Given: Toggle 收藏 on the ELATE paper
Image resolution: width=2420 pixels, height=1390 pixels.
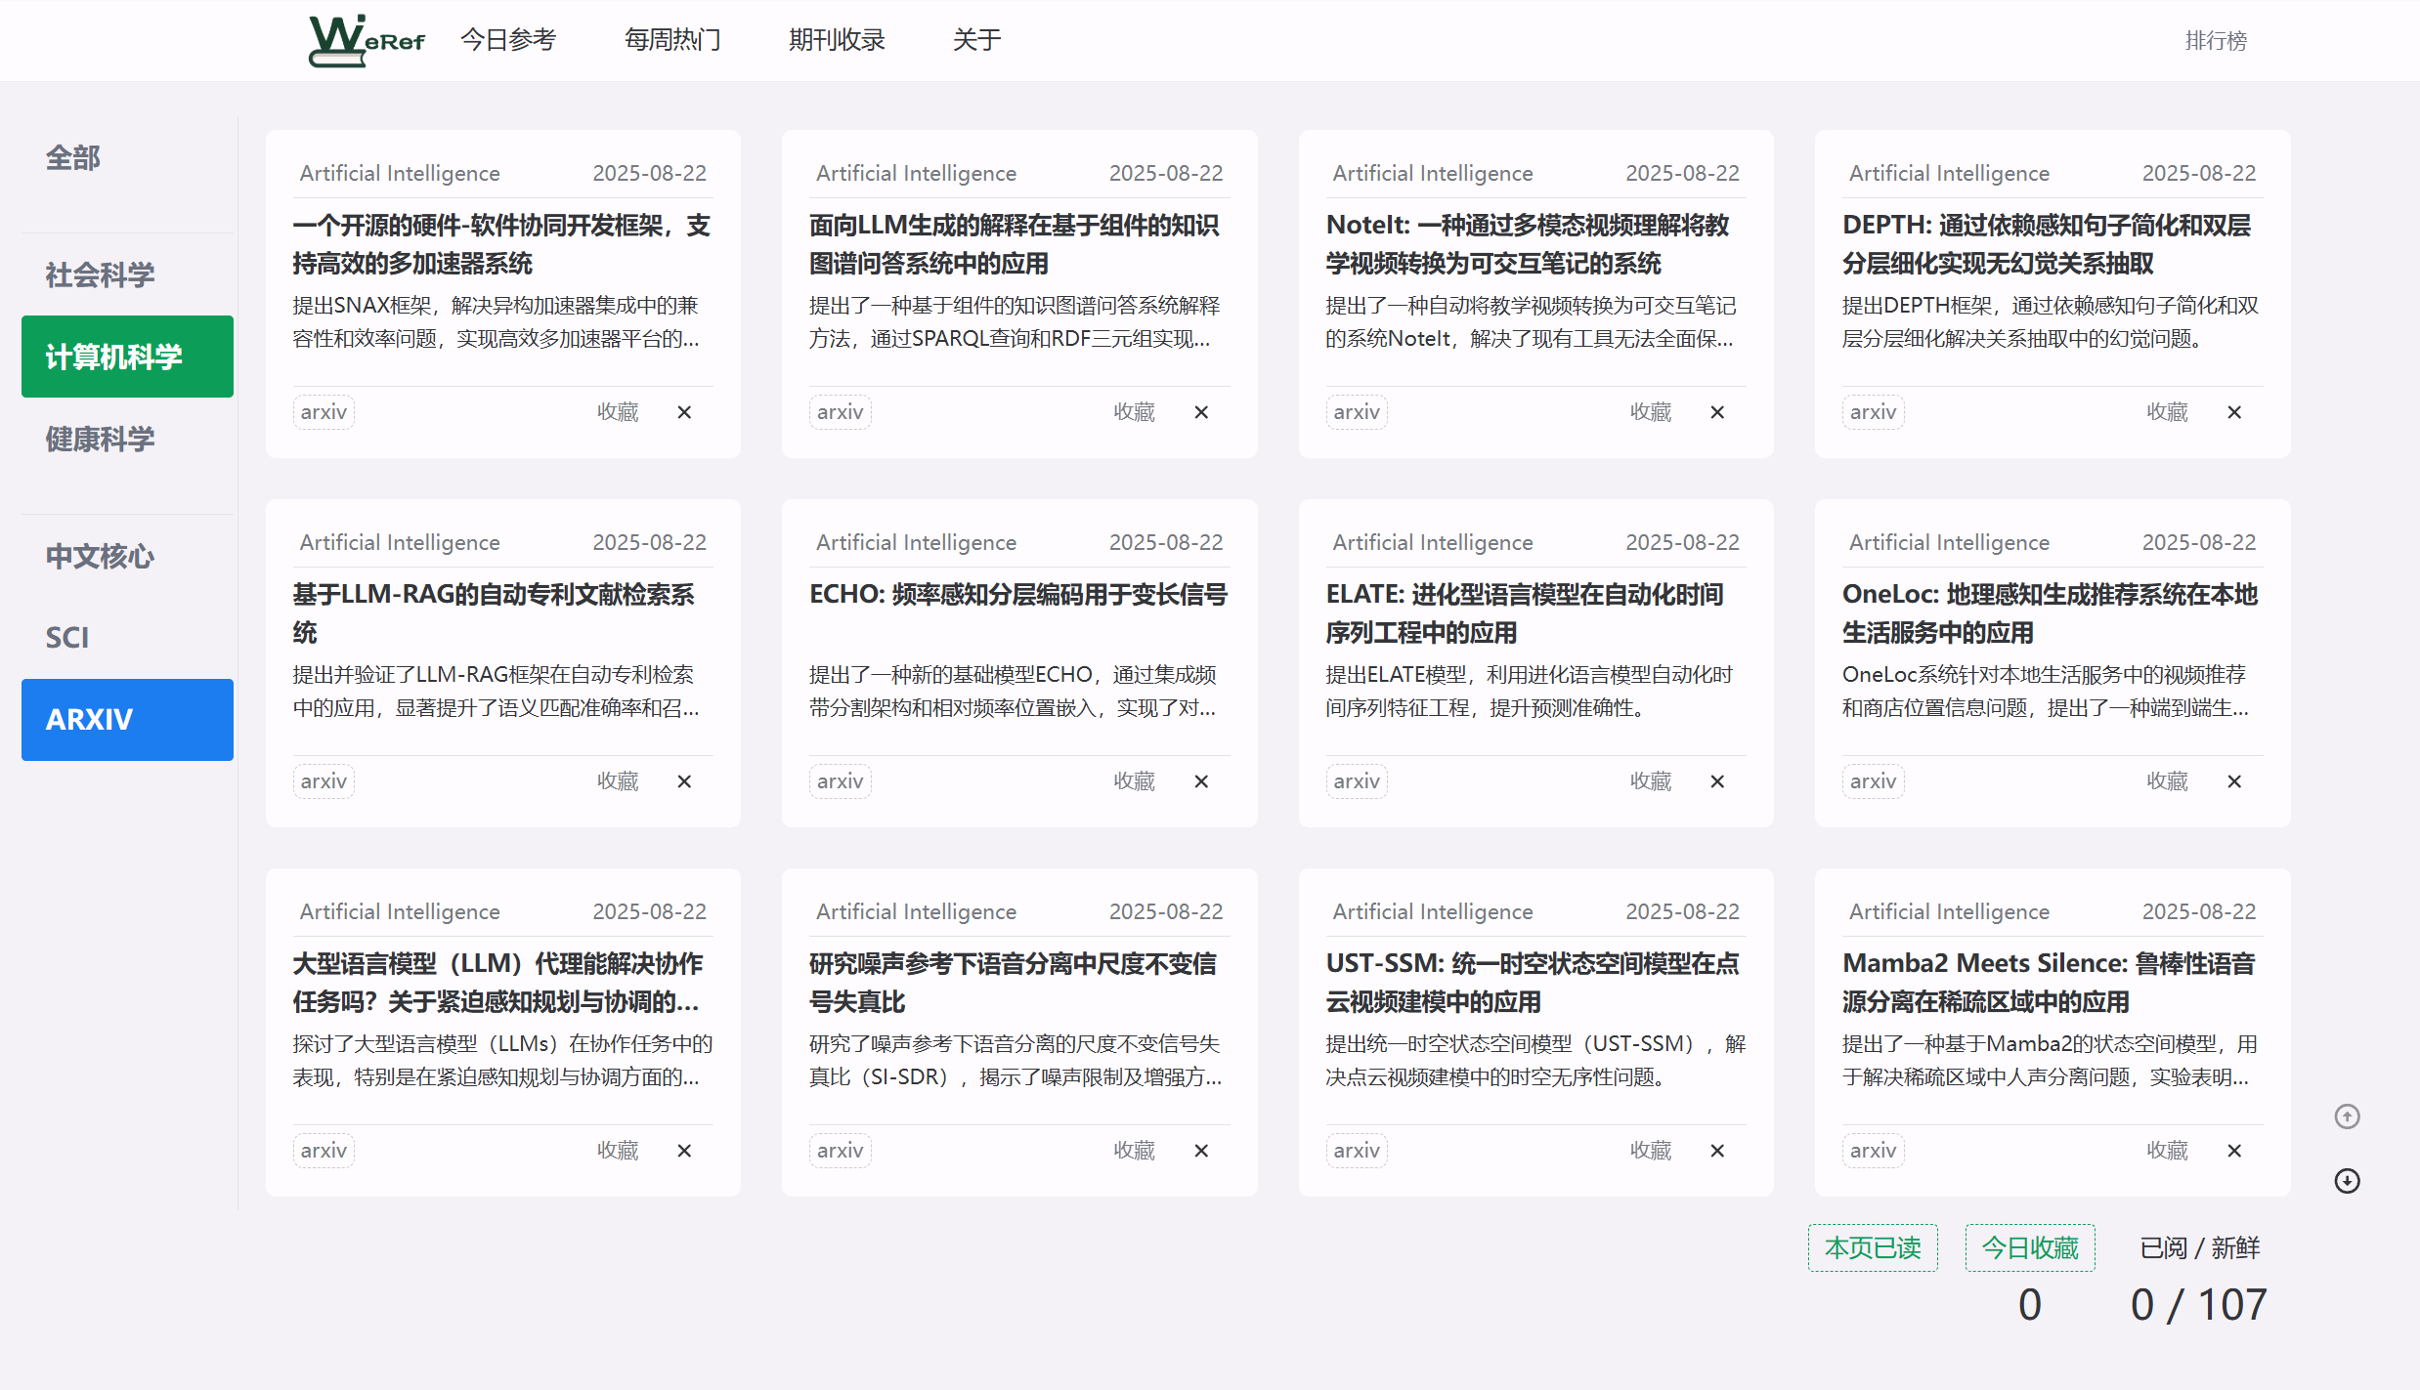Looking at the screenshot, I should pos(1651,781).
